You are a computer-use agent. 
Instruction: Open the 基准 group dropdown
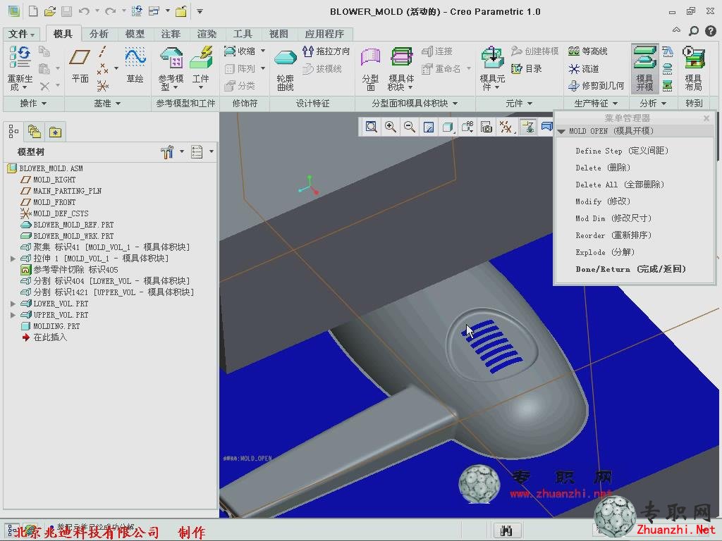tap(107, 104)
